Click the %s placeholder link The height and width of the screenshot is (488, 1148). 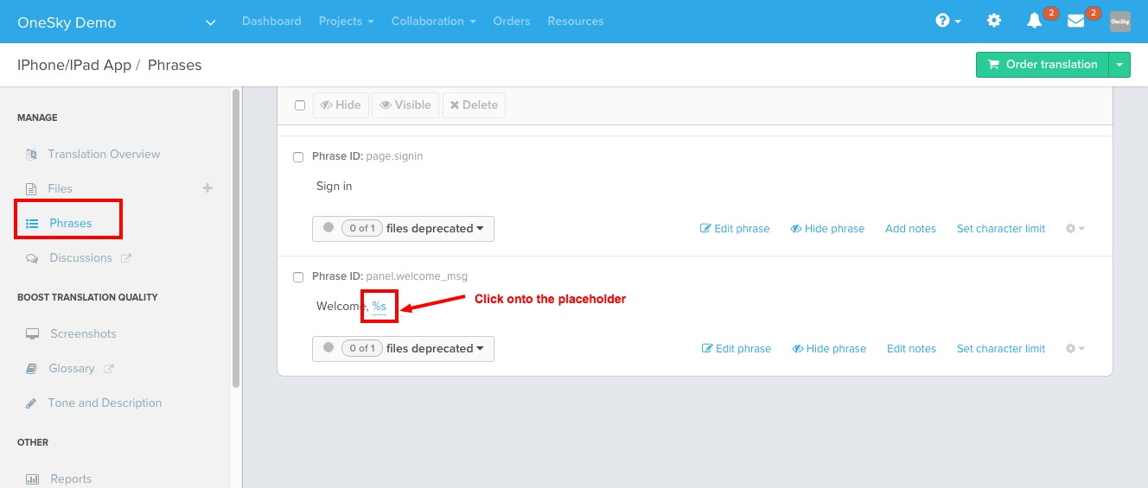point(379,307)
